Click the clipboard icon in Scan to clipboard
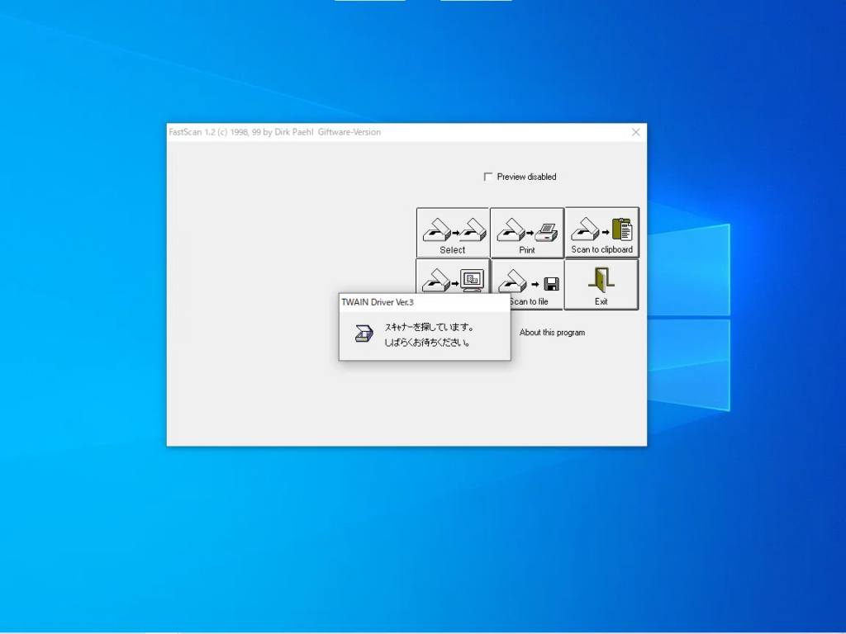 (x=622, y=229)
